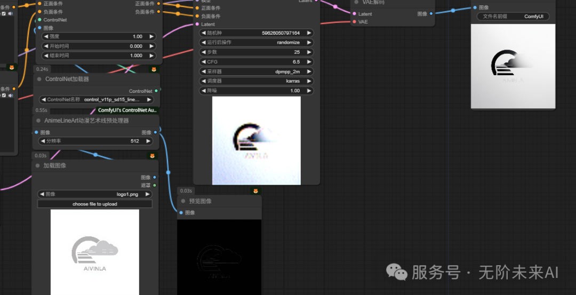Decrease 降噪 with its left arrow
This screenshot has width=576, height=295.
(204, 90)
